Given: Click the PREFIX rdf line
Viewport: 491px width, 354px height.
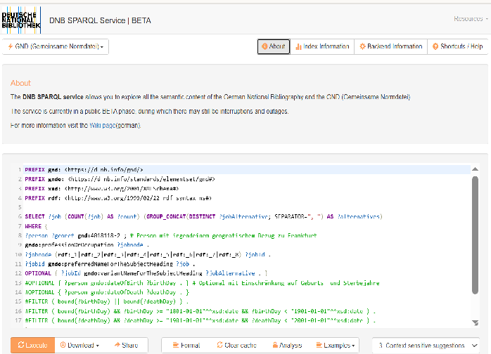Looking at the screenshot, I should click(118, 198).
